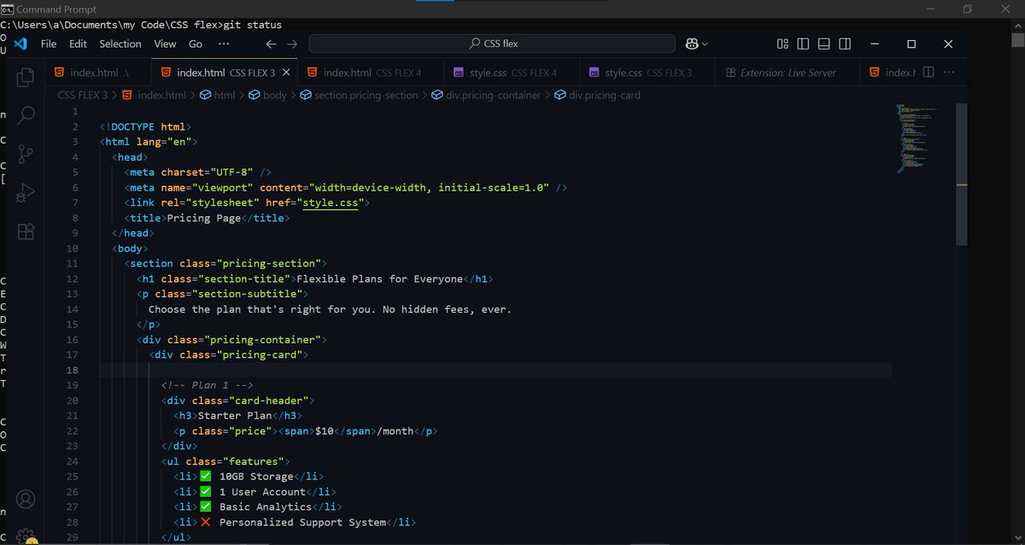Open the Run and Debug view
The width and height of the screenshot is (1025, 545).
[x=26, y=193]
